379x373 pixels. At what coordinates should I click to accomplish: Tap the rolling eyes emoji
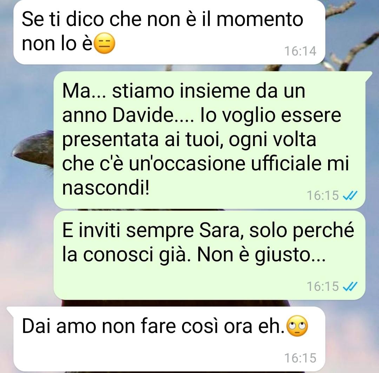[297, 326]
